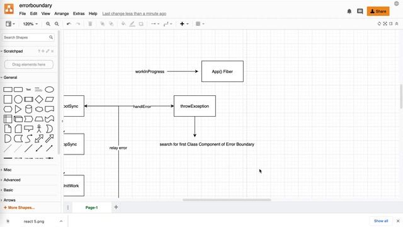Click the Scratchpad help question mark

39,51
